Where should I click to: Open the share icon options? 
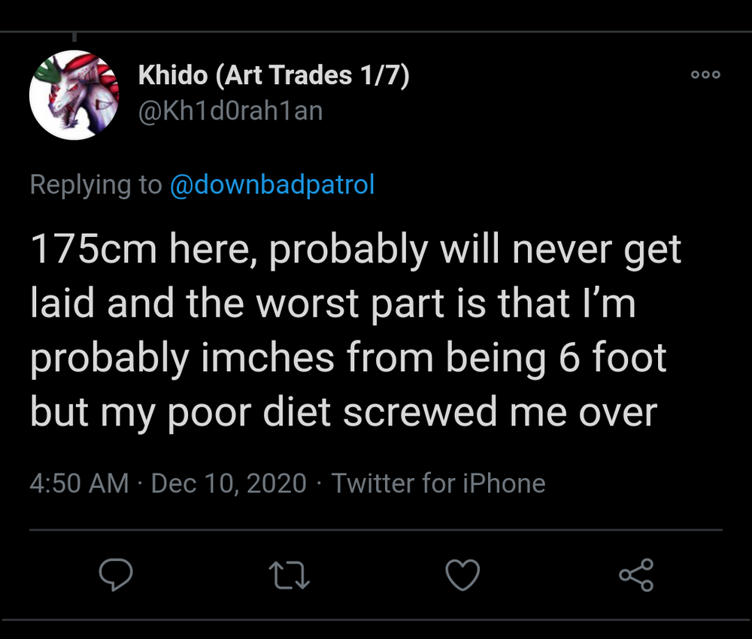click(x=636, y=575)
